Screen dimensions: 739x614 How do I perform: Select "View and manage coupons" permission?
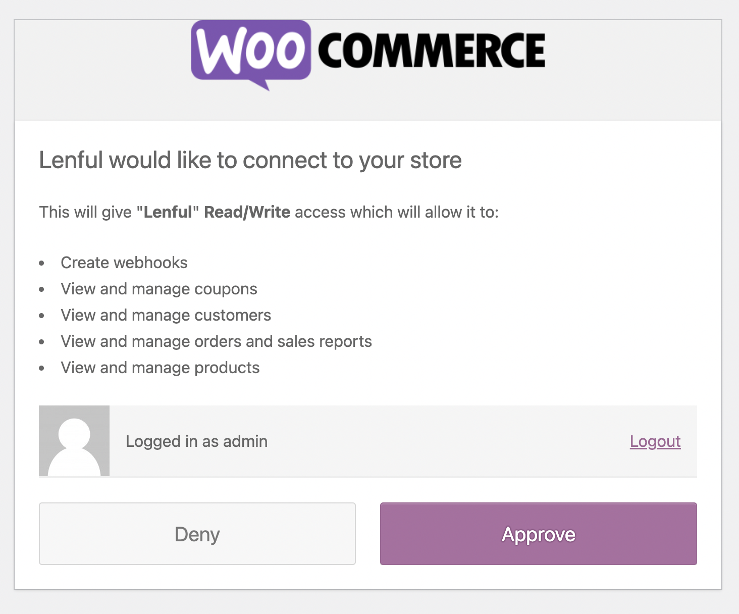coord(159,289)
